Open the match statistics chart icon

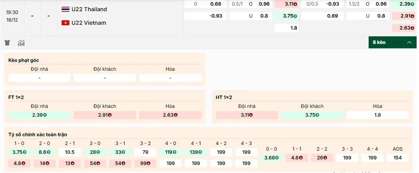pyautogui.click(x=21, y=43)
